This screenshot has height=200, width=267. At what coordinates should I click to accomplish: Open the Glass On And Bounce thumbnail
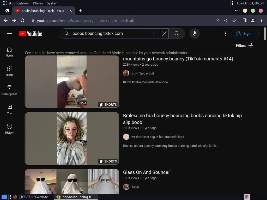(72, 181)
